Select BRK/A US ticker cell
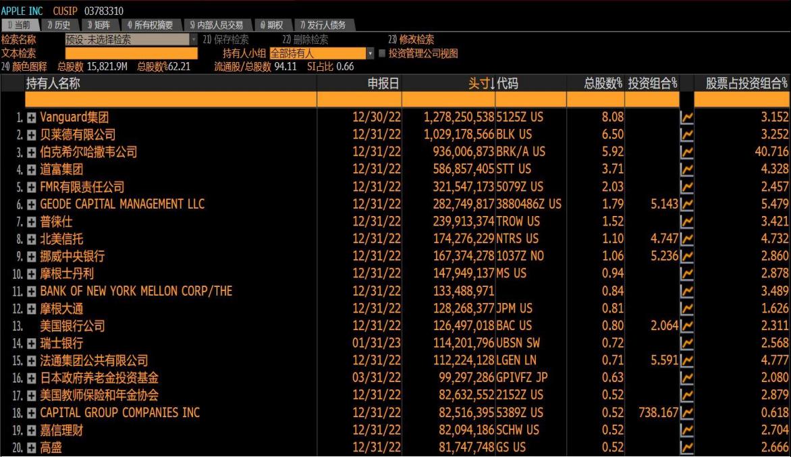Screen dimensions: 791x457 click(x=520, y=152)
